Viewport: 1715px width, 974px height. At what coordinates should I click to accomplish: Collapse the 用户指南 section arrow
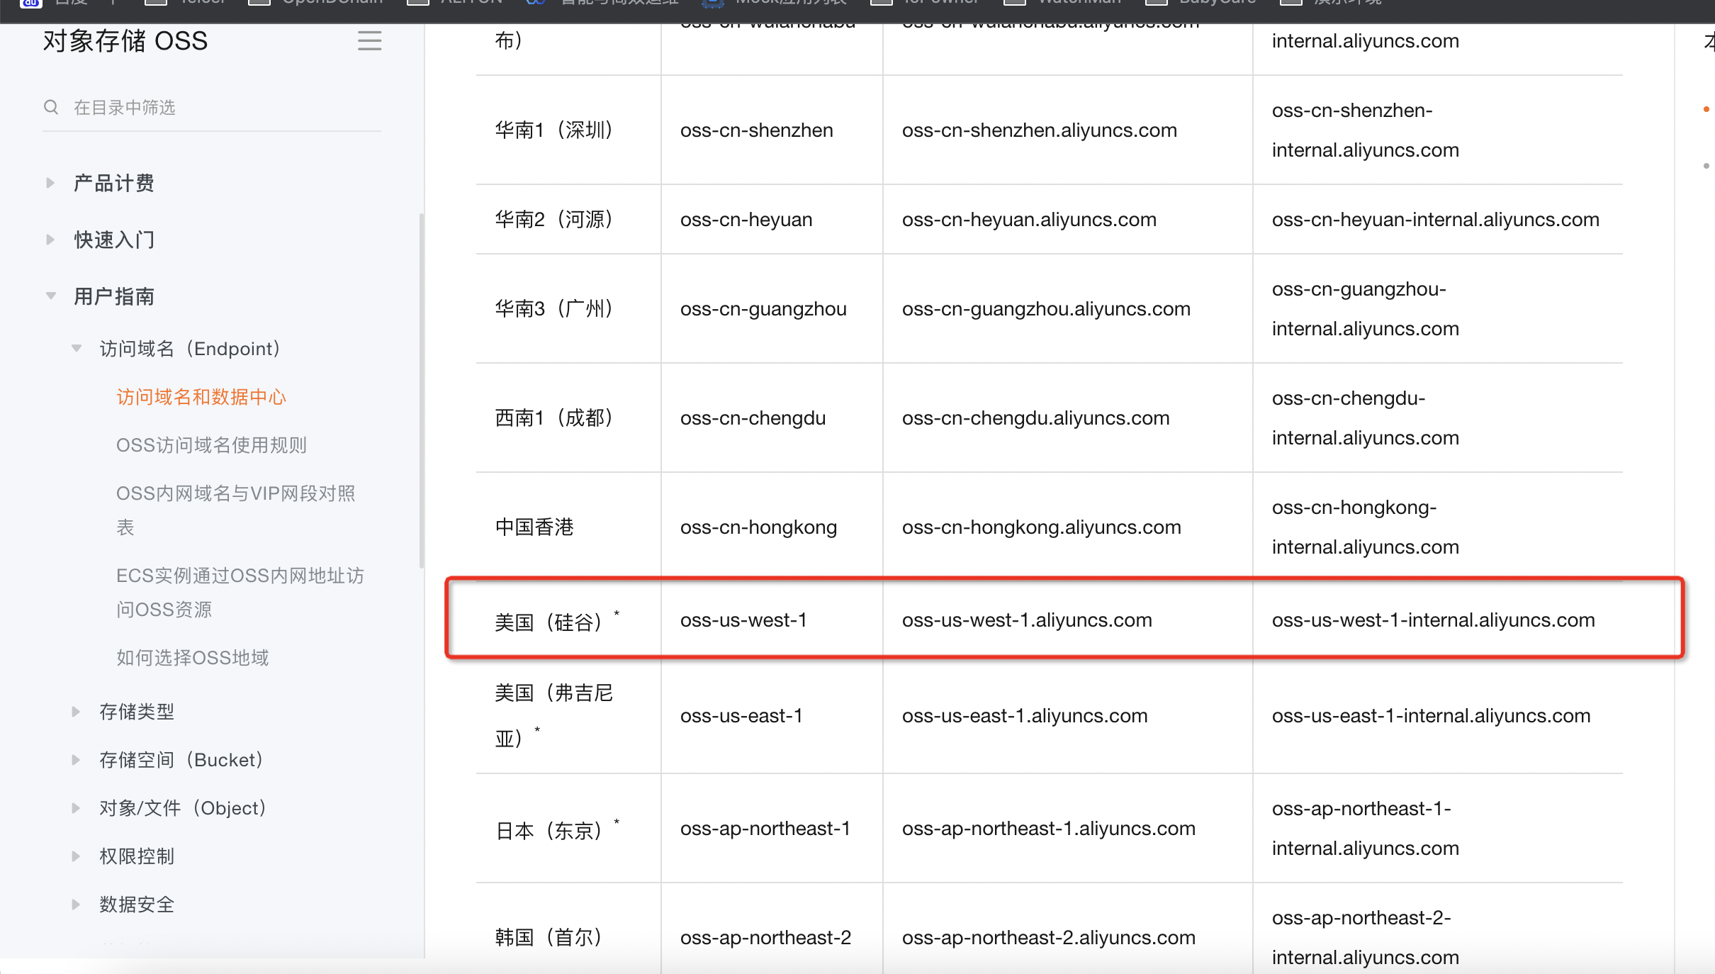tap(50, 296)
